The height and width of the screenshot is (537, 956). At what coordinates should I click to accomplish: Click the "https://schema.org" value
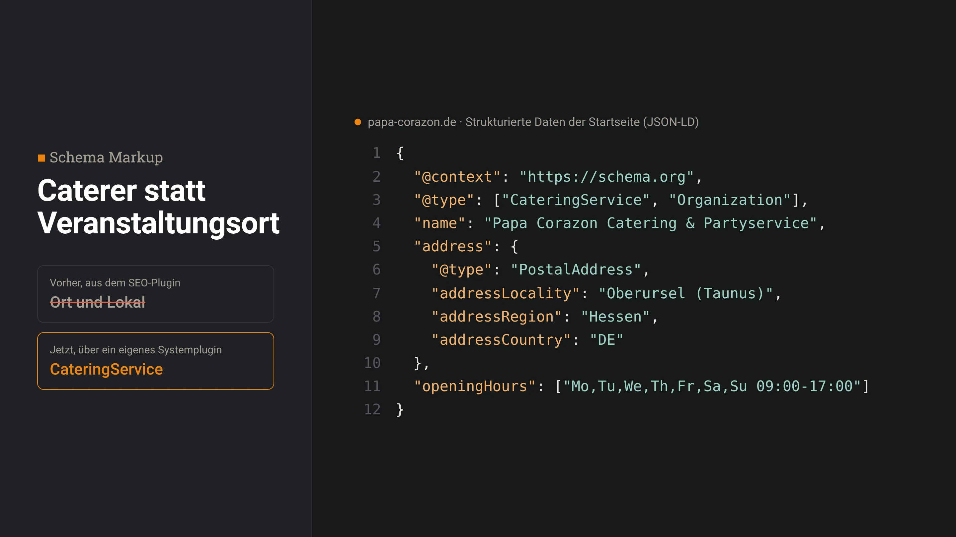click(x=606, y=177)
